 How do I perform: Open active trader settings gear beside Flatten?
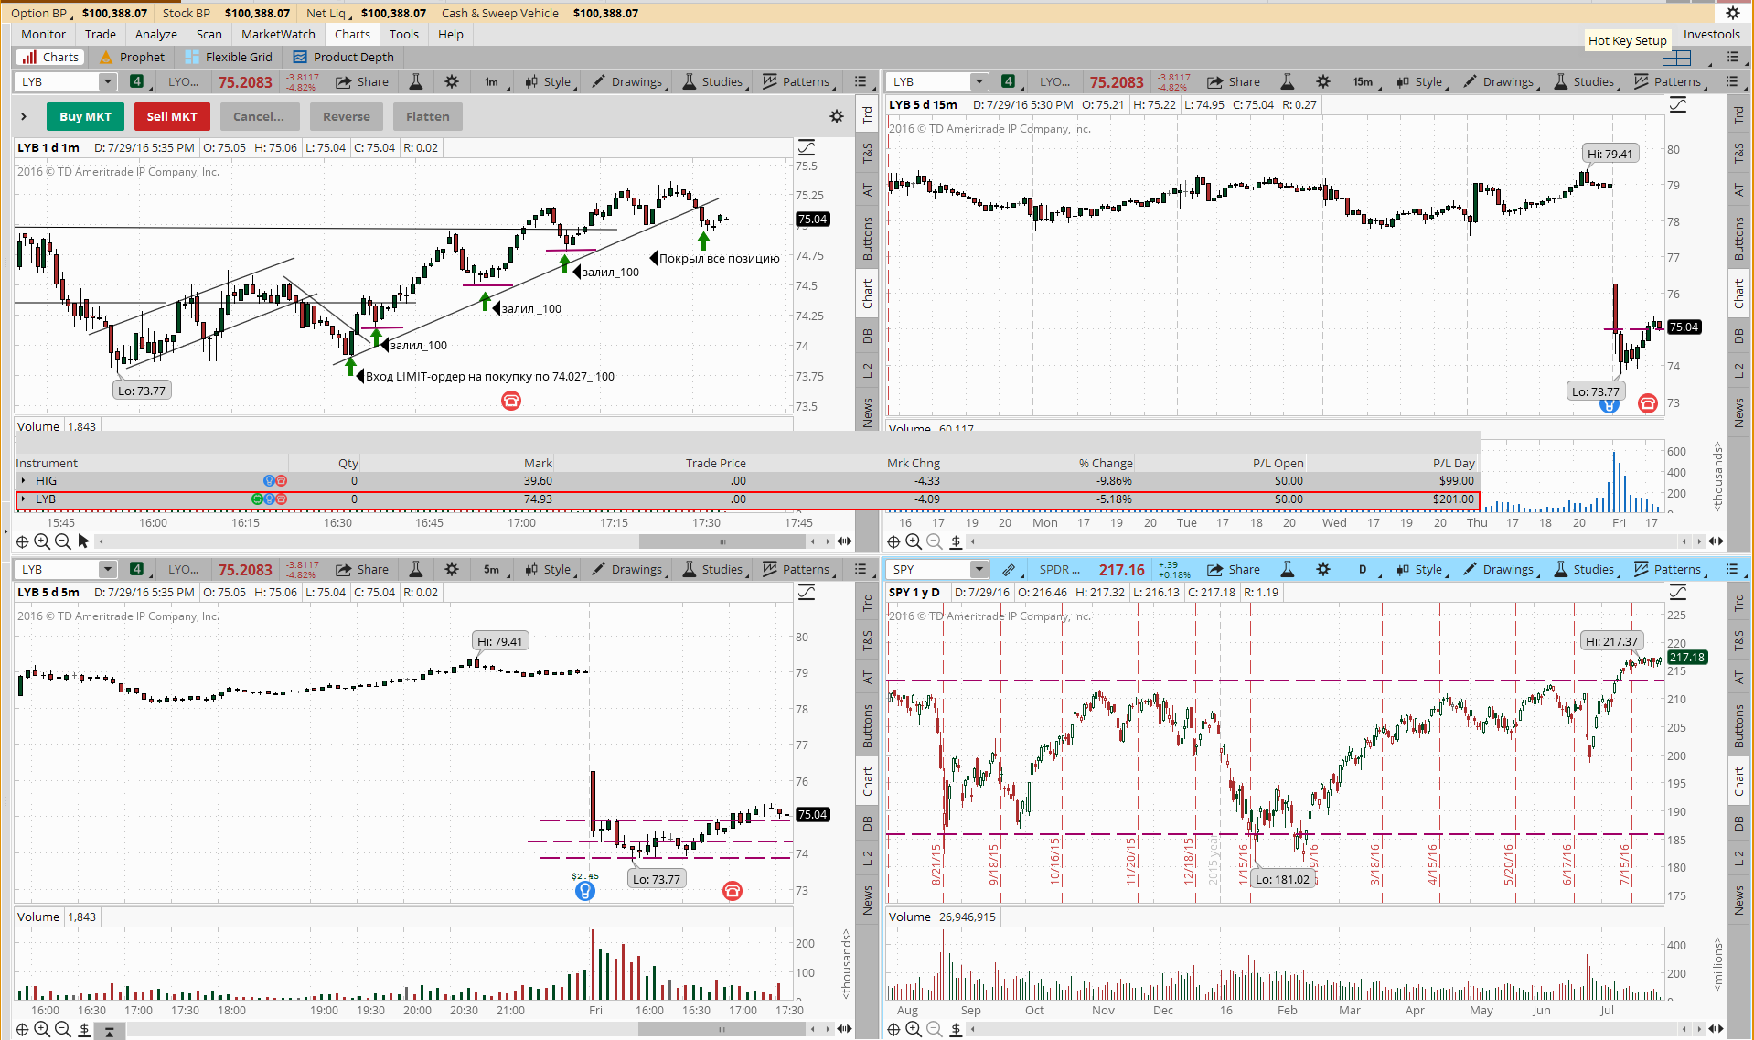point(836,116)
